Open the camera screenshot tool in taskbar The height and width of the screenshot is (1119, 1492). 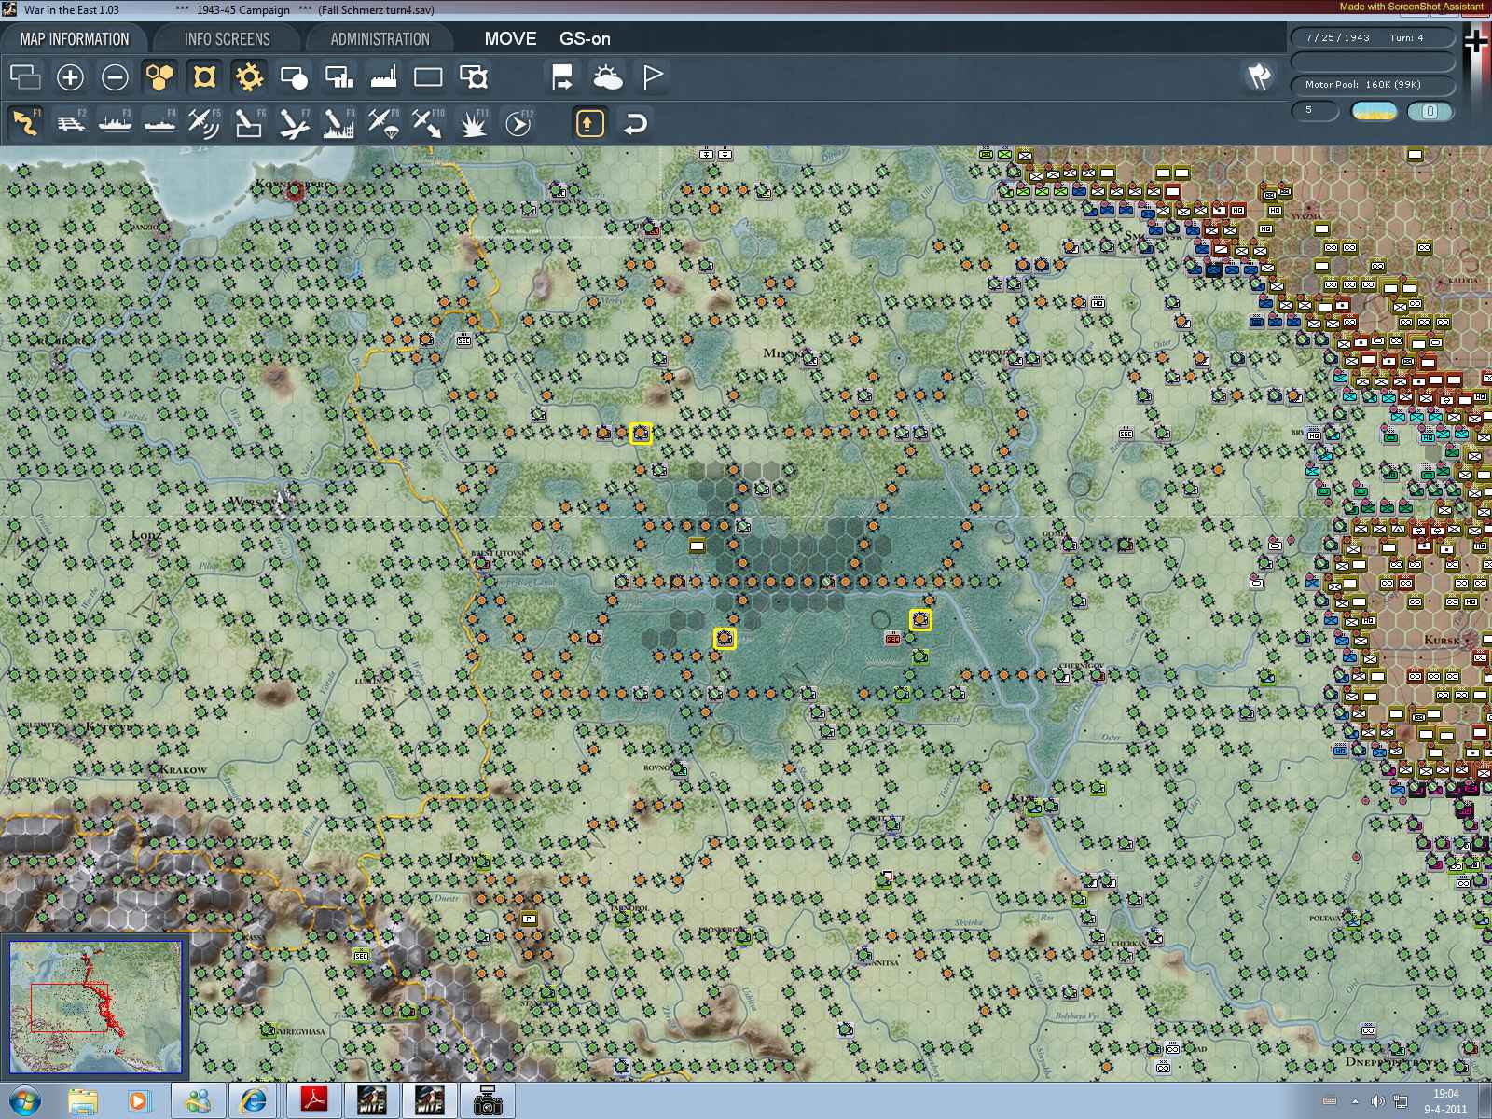pos(487,1101)
